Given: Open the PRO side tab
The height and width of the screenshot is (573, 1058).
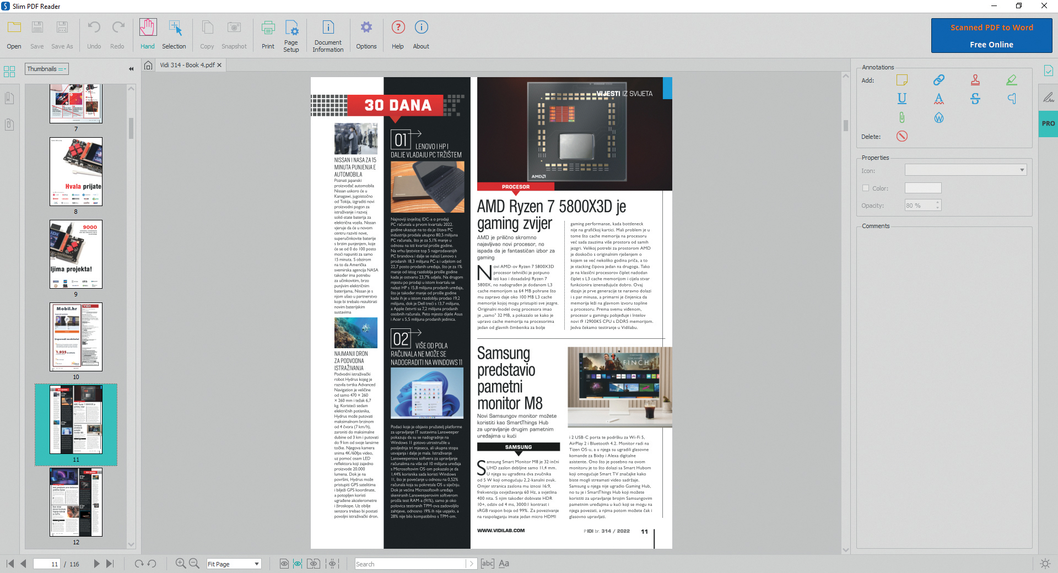Looking at the screenshot, I should tap(1048, 124).
